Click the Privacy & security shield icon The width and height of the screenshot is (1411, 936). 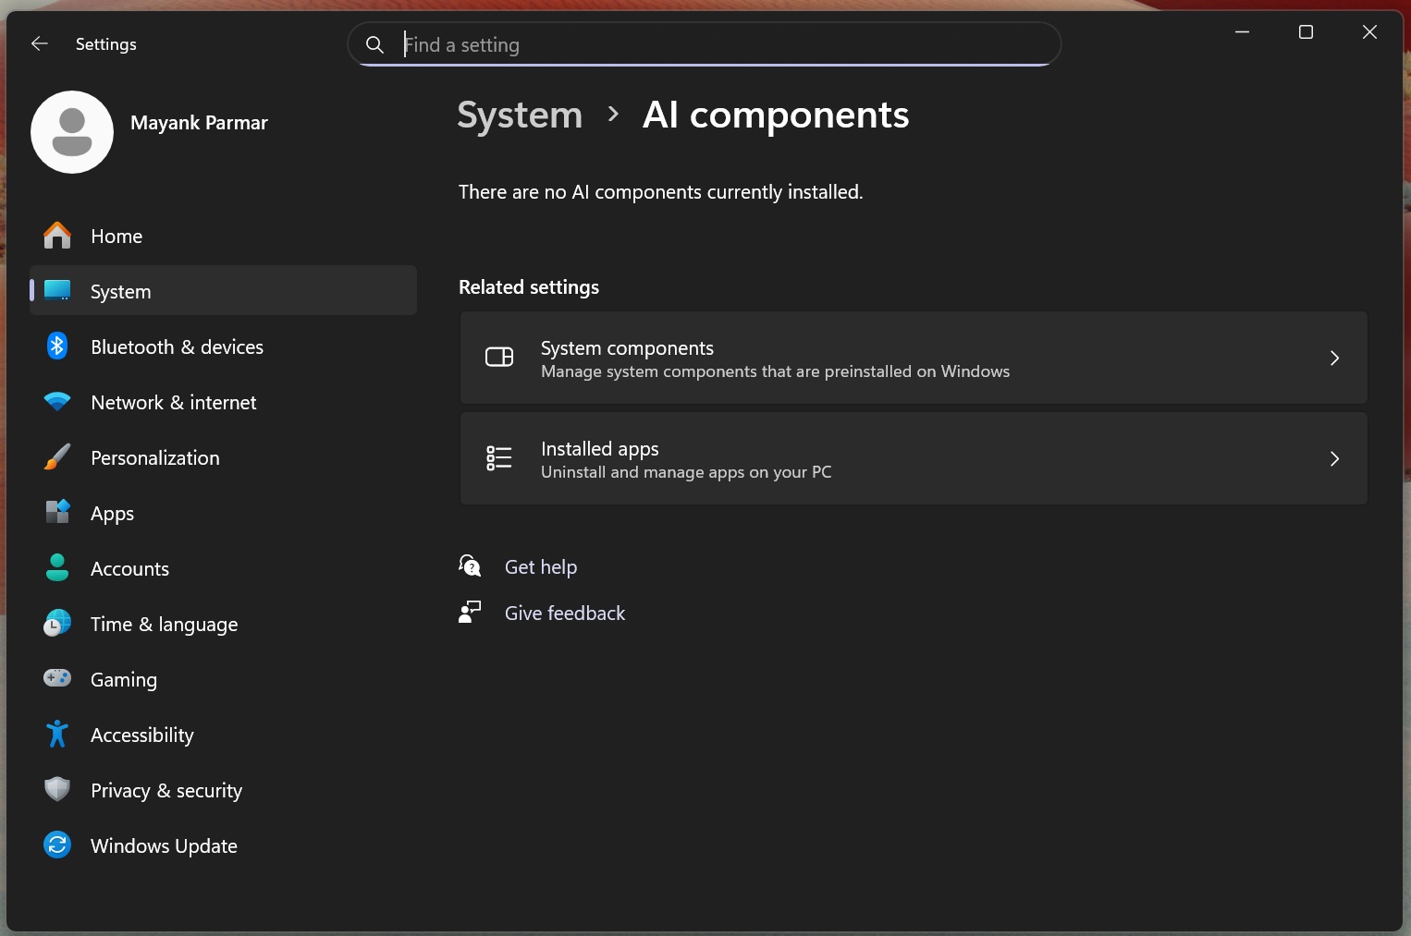[x=57, y=790]
